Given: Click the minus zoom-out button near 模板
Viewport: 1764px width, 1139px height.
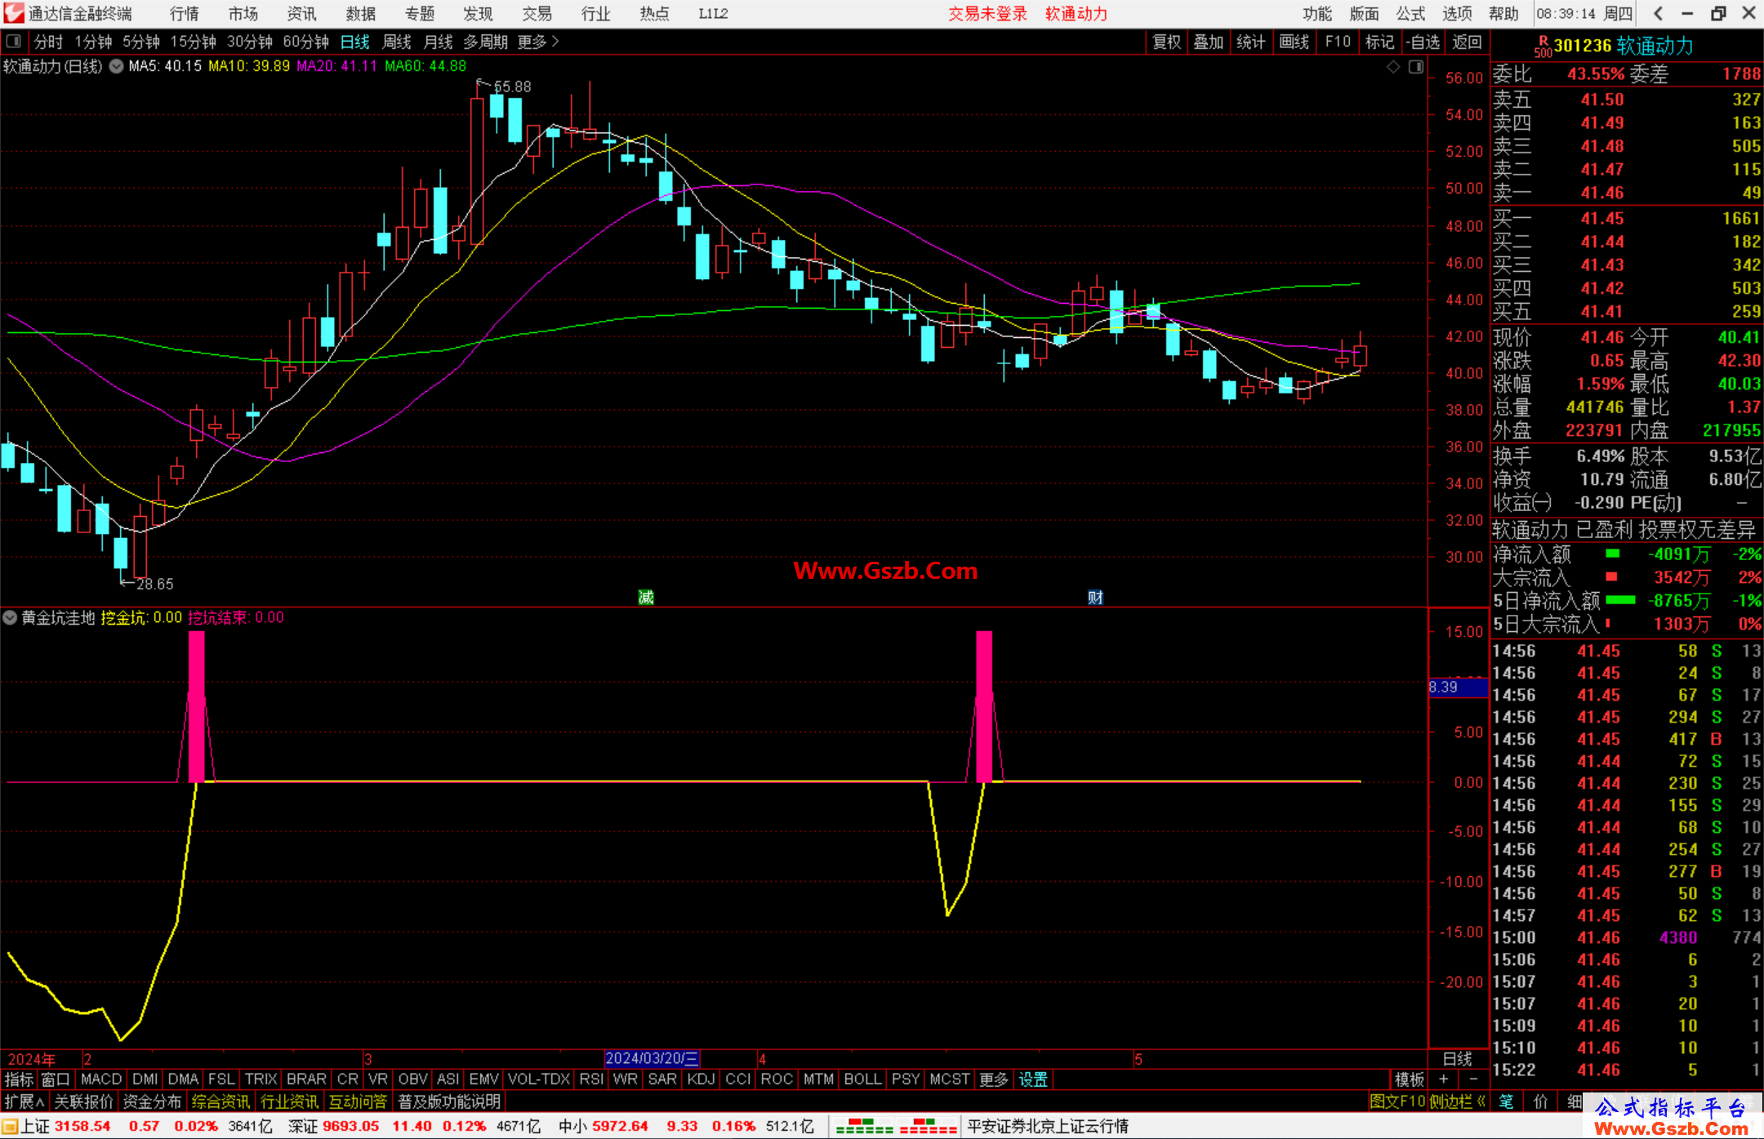Looking at the screenshot, I should click(x=1473, y=1079).
